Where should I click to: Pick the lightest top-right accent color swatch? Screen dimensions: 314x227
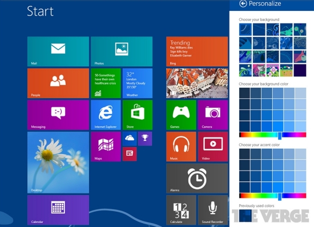pos(300,154)
